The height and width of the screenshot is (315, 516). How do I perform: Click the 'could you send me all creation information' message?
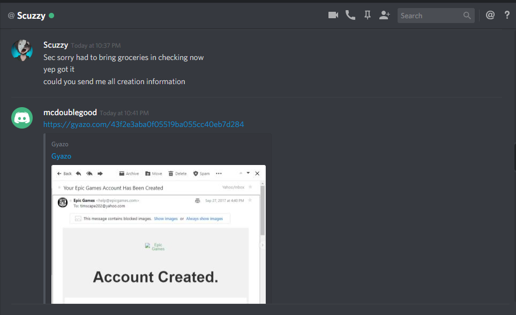pyautogui.click(x=114, y=81)
